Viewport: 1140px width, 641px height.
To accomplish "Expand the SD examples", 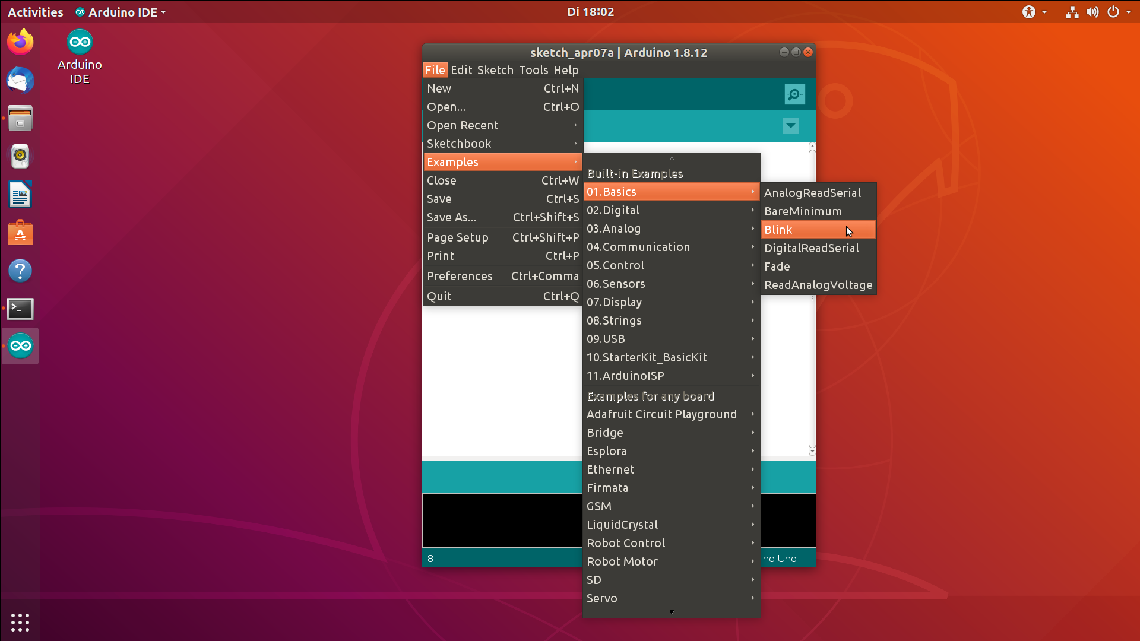I will (x=672, y=580).
